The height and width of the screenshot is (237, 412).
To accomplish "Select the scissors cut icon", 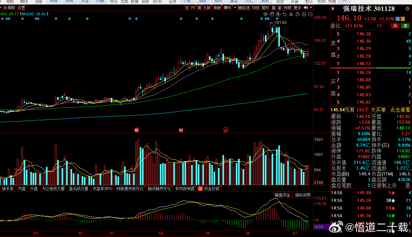I will (291, 14).
